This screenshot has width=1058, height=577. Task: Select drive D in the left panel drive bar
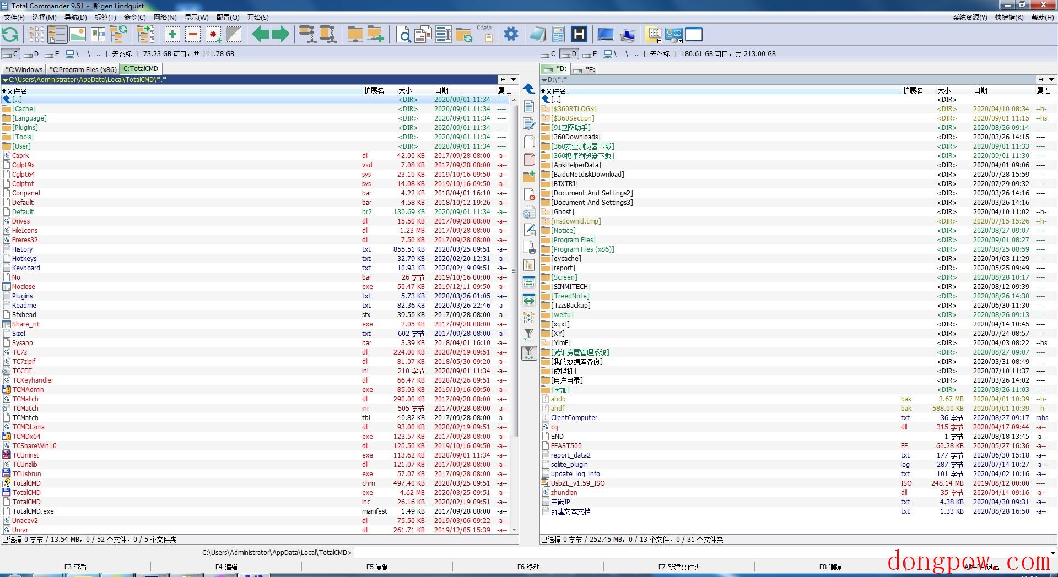[31, 54]
